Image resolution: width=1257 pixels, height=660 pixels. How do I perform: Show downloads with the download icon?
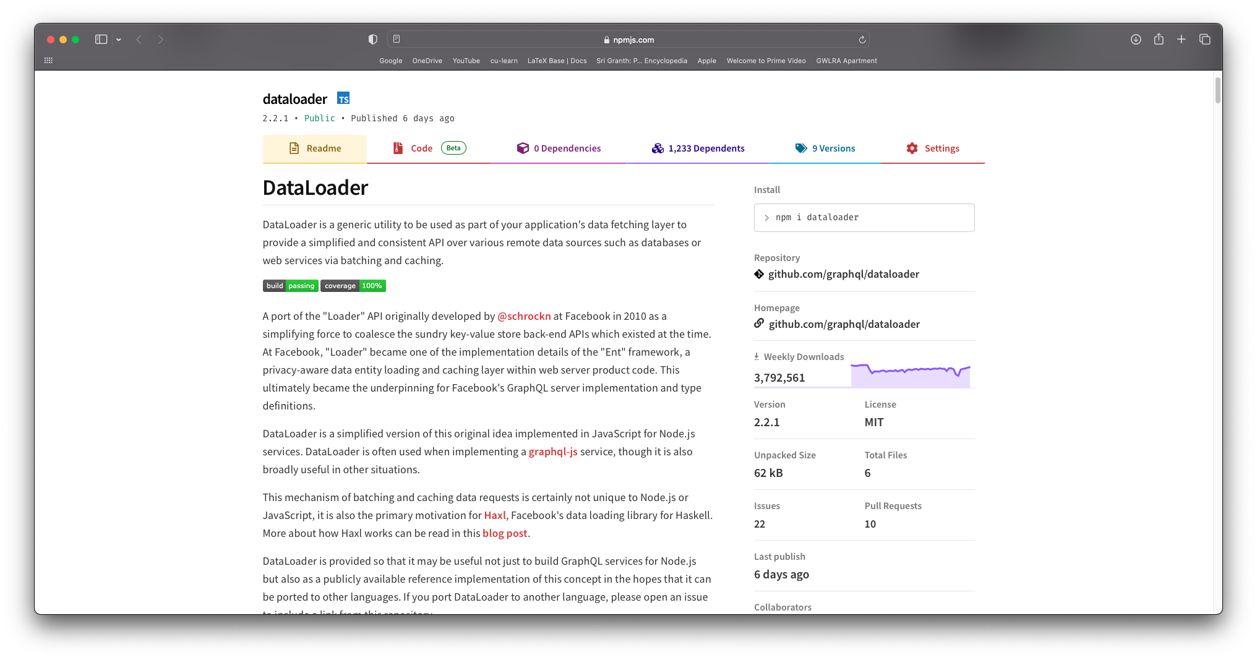pos(1136,40)
